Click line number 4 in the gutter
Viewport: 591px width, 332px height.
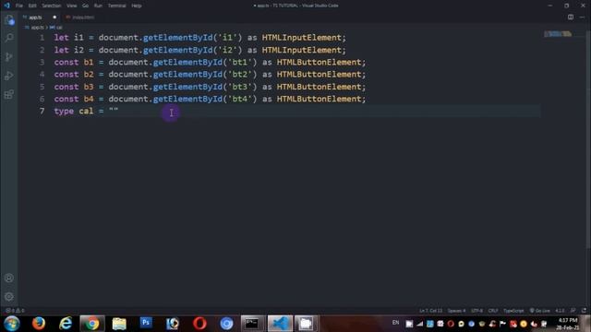(x=42, y=74)
